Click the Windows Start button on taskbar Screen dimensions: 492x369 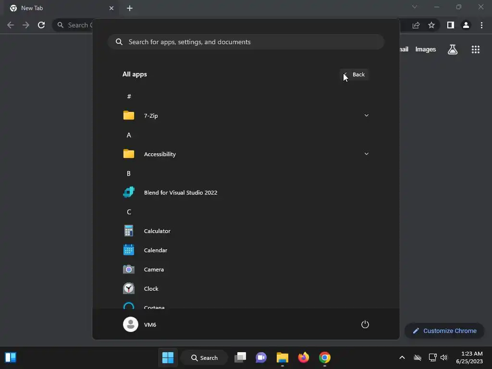click(x=168, y=357)
